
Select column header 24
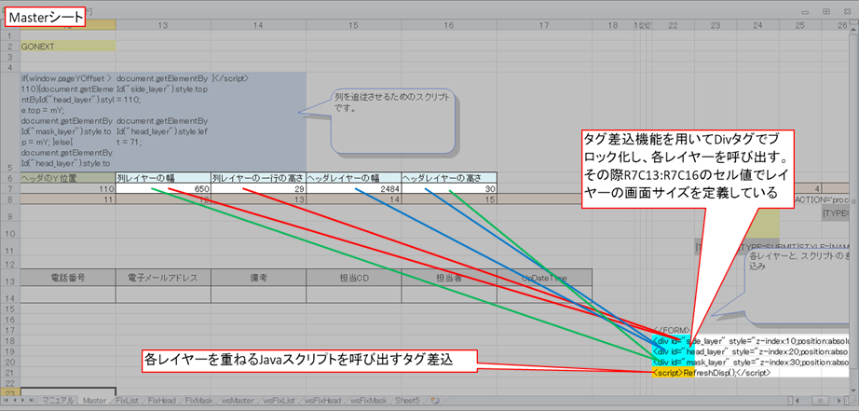757,24
